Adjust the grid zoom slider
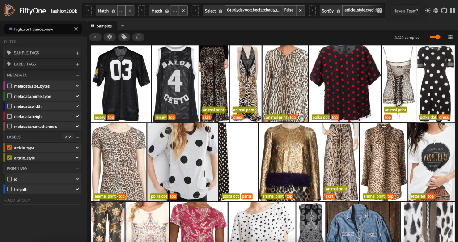This screenshot has height=242, width=458. click(x=435, y=37)
